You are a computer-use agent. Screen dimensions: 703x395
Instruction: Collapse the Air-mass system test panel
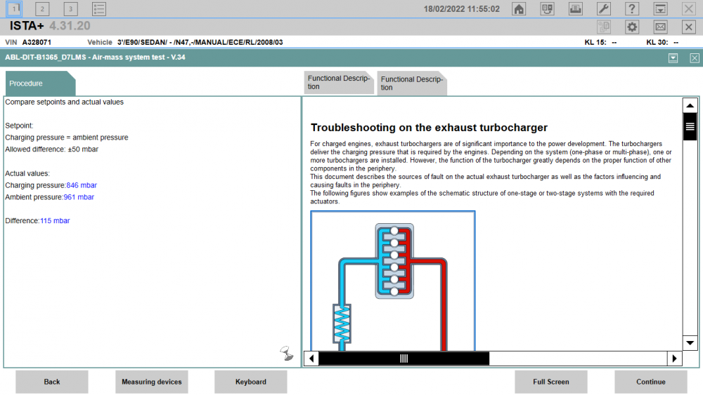click(x=673, y=58)
